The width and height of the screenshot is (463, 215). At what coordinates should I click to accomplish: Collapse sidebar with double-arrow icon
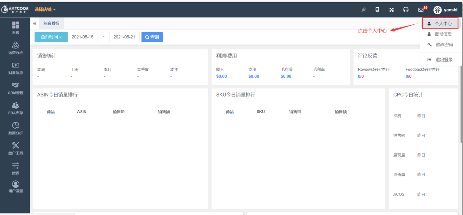[34, 23]
